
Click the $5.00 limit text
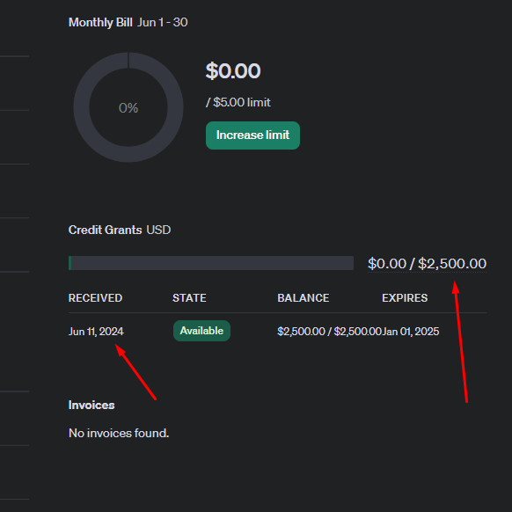[x=238, y=103]
